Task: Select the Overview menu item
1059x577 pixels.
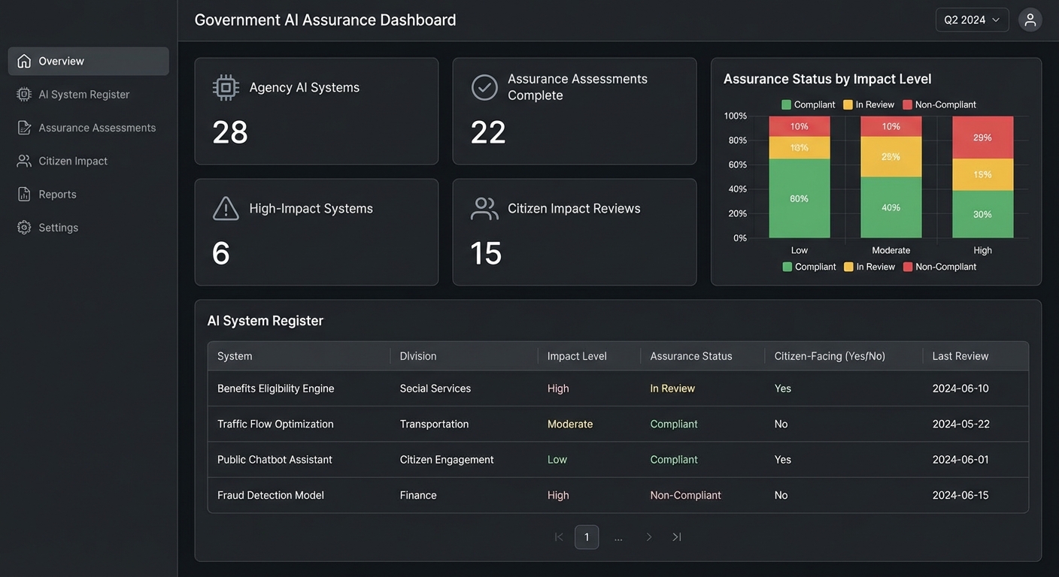Action: 62,61
